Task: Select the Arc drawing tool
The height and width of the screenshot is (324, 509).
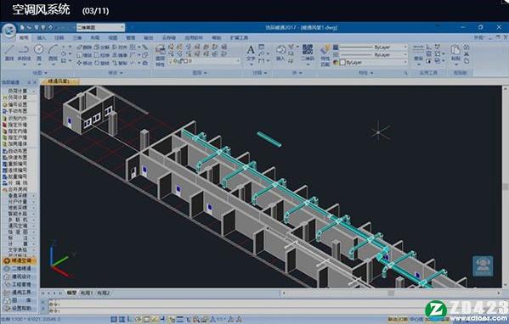Action: (x=53, y=53)
